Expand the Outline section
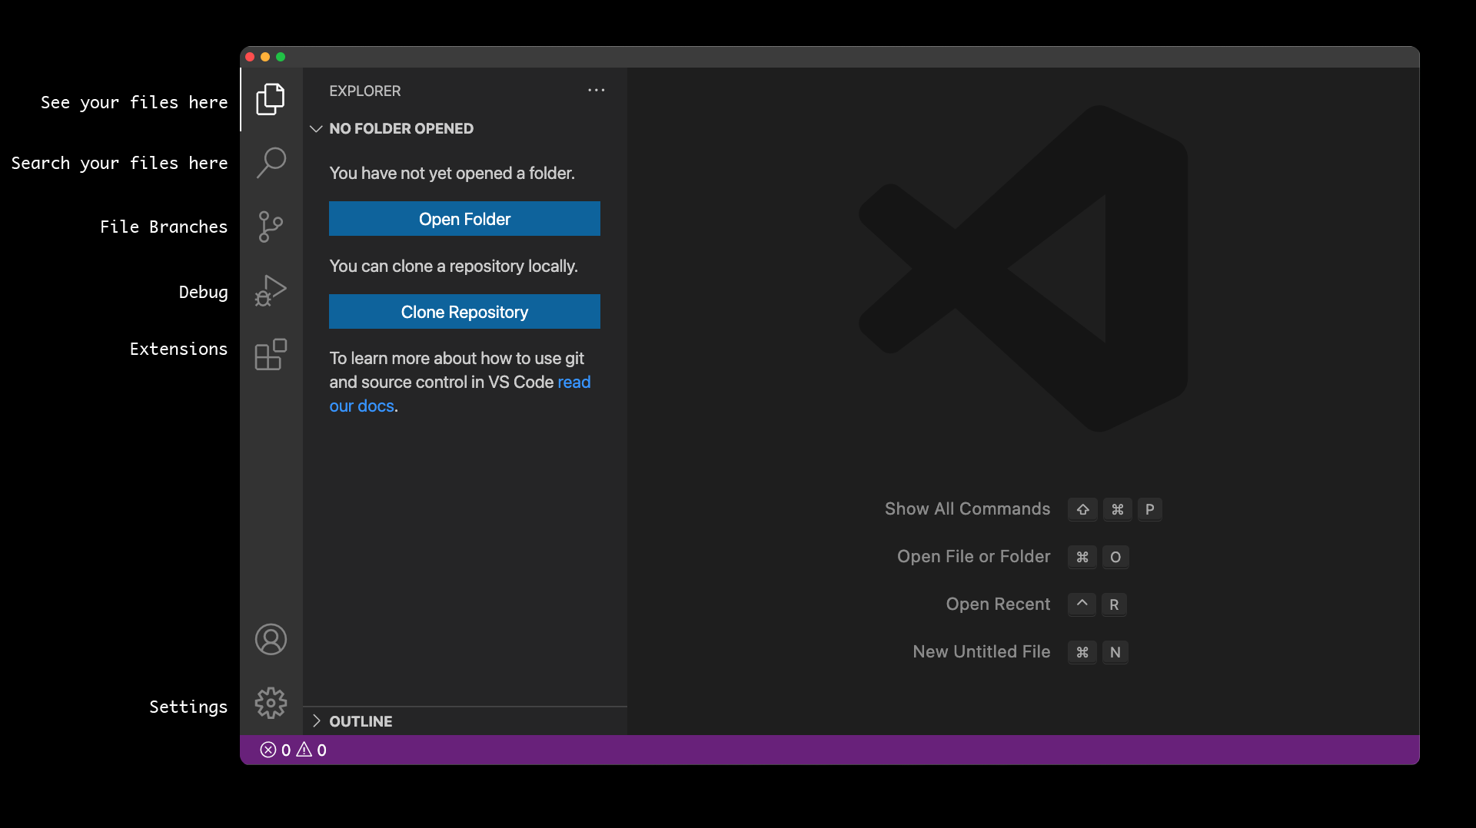This screenshot has width=1476, height=828. coord(316,720)
